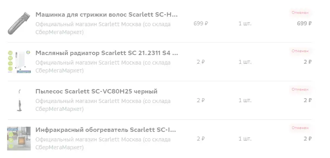Open the hair clipper product thumbnail
The width and height of the screenshot is (330, 158).
pyautogui.click(x=19, y=23)
